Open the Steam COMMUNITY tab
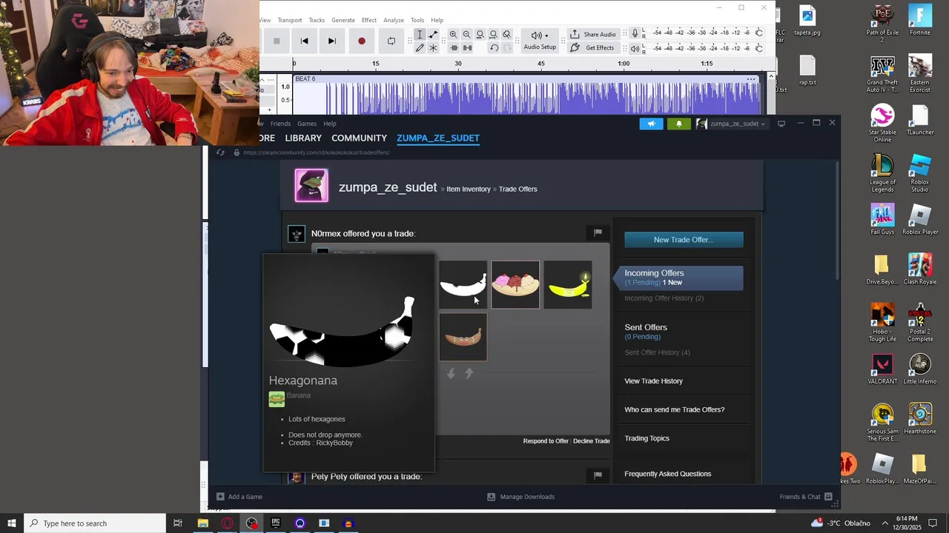 [x=359, y=138]
